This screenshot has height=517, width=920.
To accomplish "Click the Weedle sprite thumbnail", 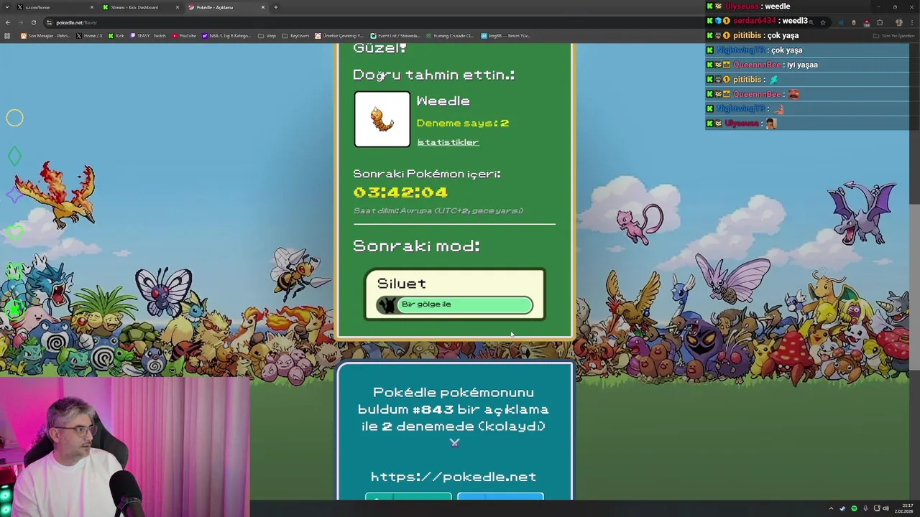I will pyautogui.click(x=382, y=119).
